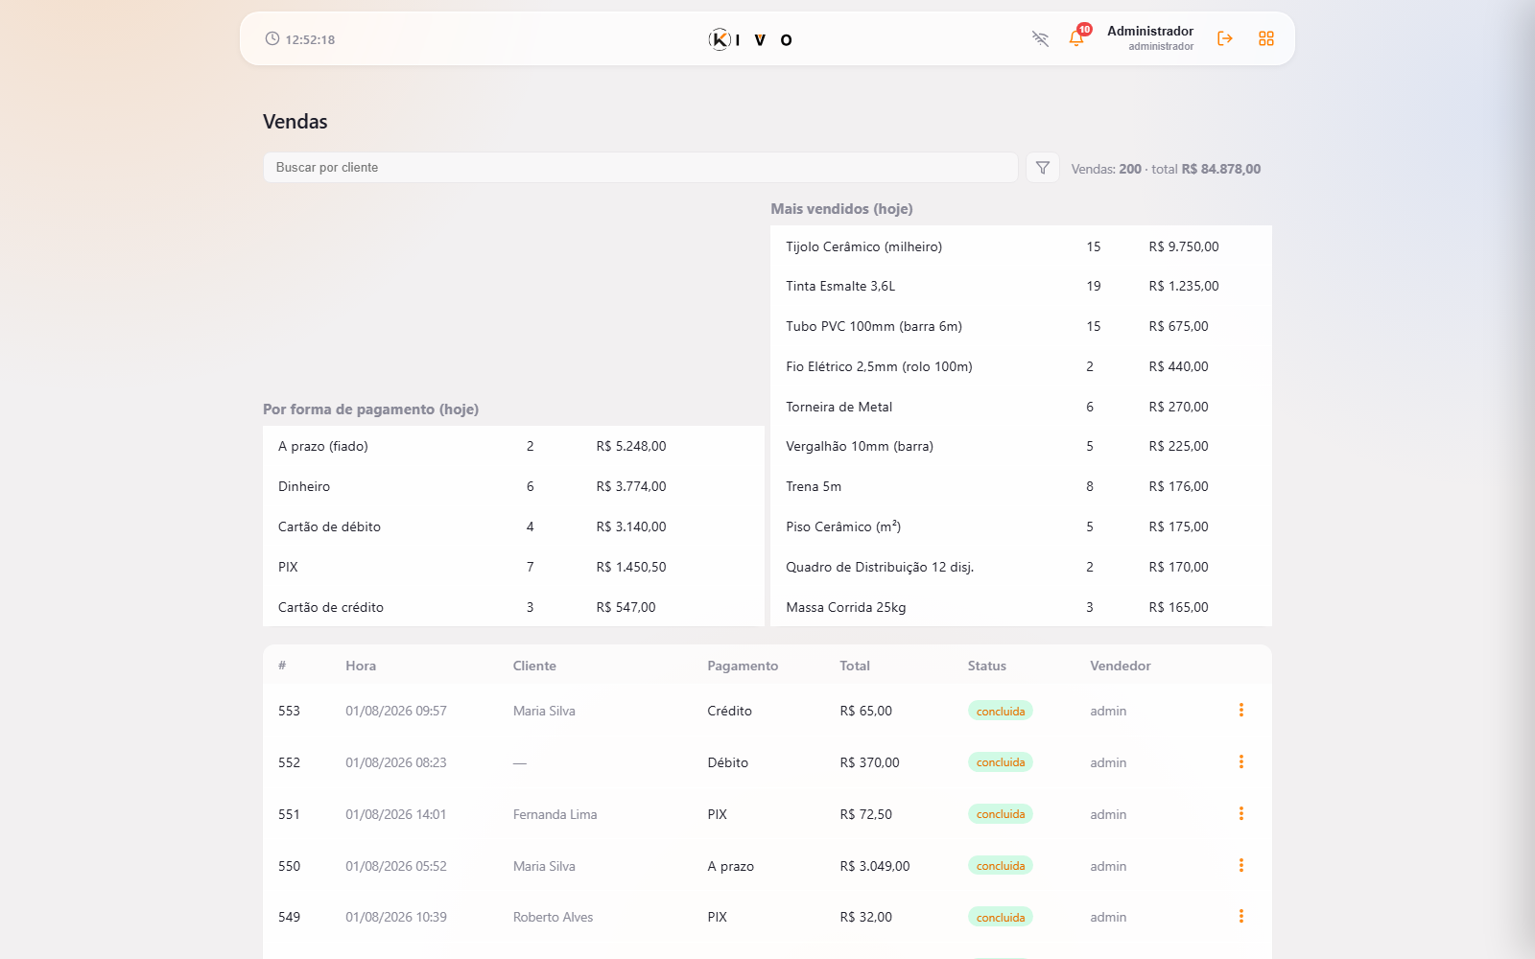
Task: Open actions menu for sale 552
Action: [1240, 761]
